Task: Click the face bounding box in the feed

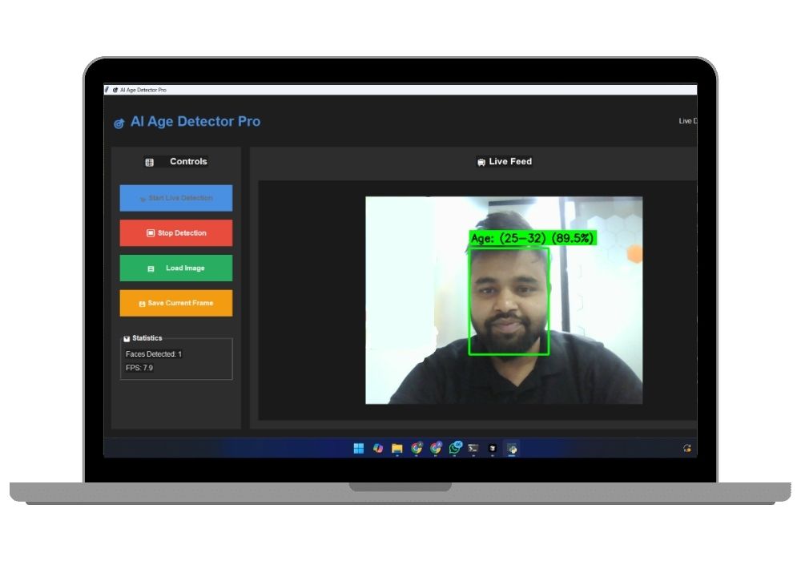Action: pos(508,301)
